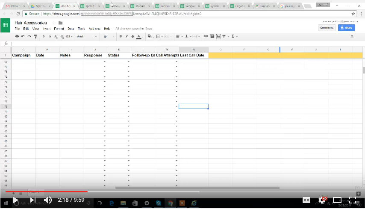The height and width of the screenshot is (209, 365).
Task: Open the Format menu
Action: pos(59,29)
